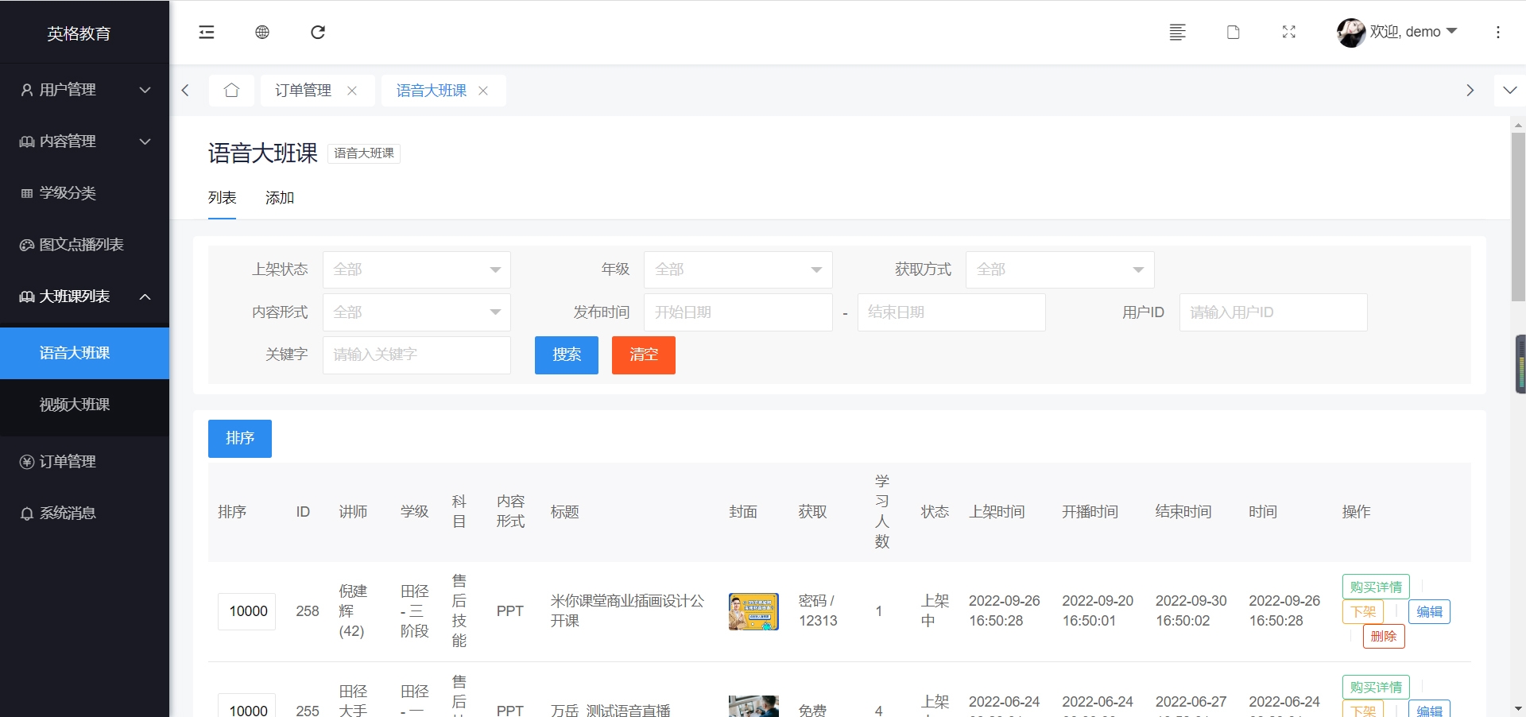This screenshot has height=717, width=1526.
Task: Click the 米你课堂商业插画设计公开课 title cell
Action: coord(627,611)
